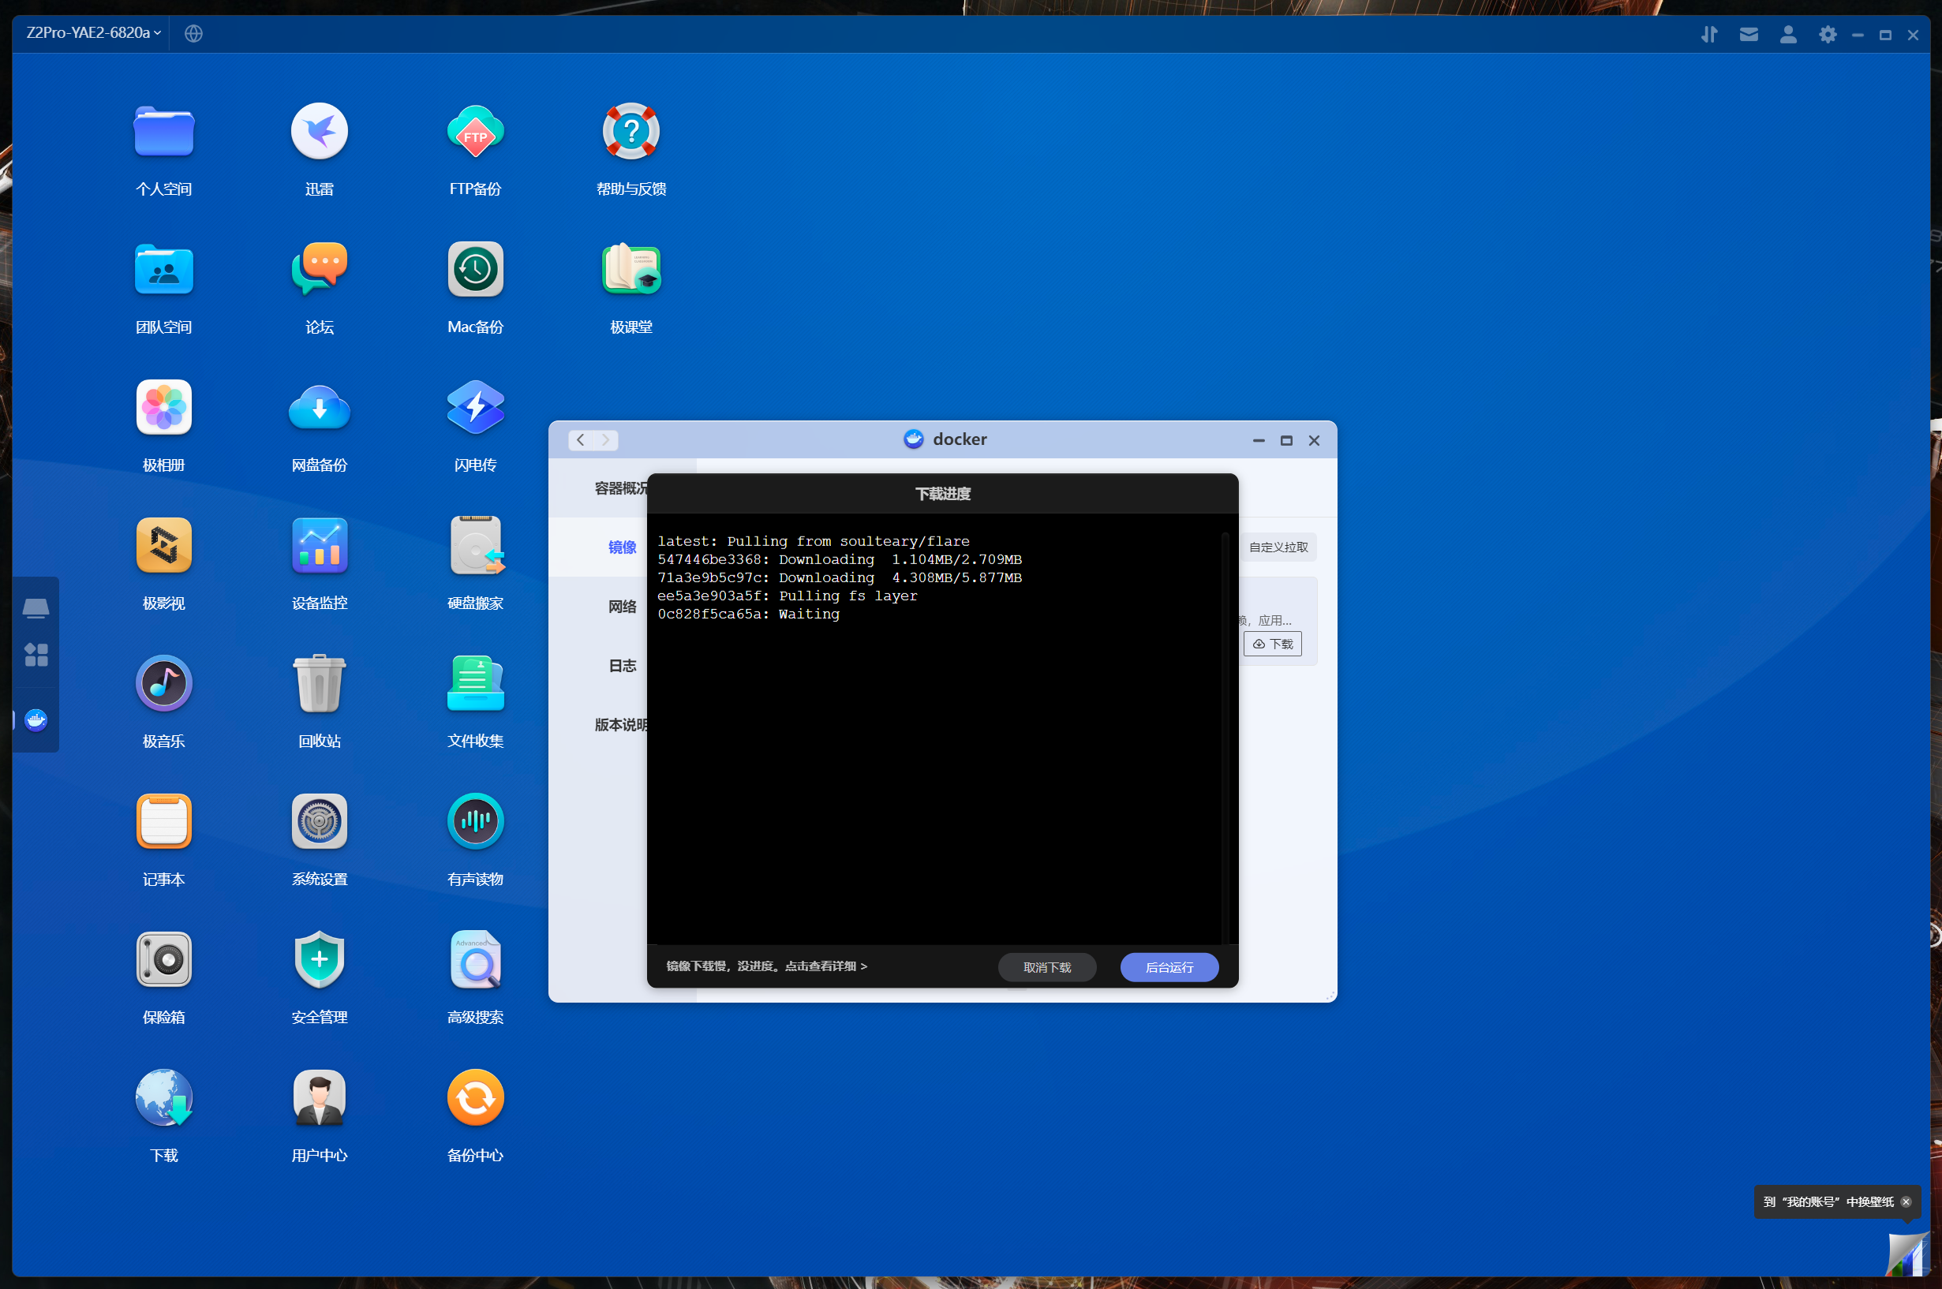Open the slow image download details link

[766, 967]
